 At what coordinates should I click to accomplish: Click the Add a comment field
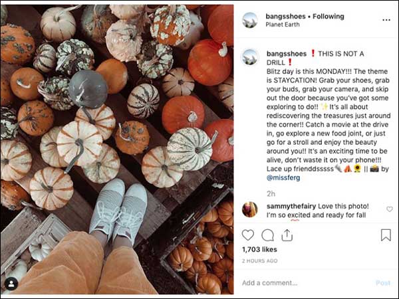tap(299, 283)
